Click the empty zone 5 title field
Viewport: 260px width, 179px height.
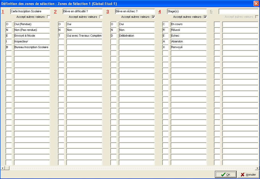(x=239, y=12)
